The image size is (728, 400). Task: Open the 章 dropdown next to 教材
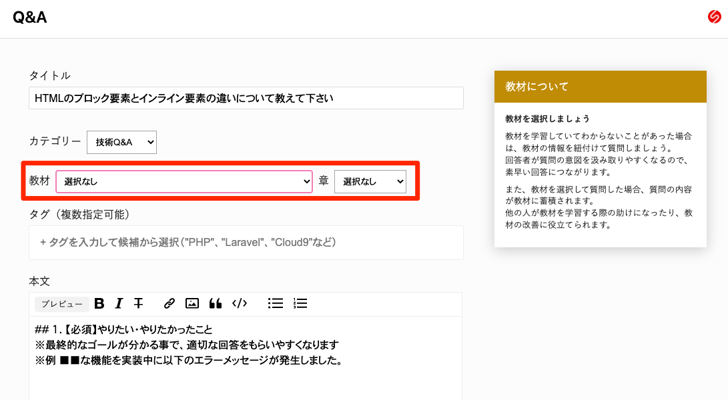coord(370,181)
